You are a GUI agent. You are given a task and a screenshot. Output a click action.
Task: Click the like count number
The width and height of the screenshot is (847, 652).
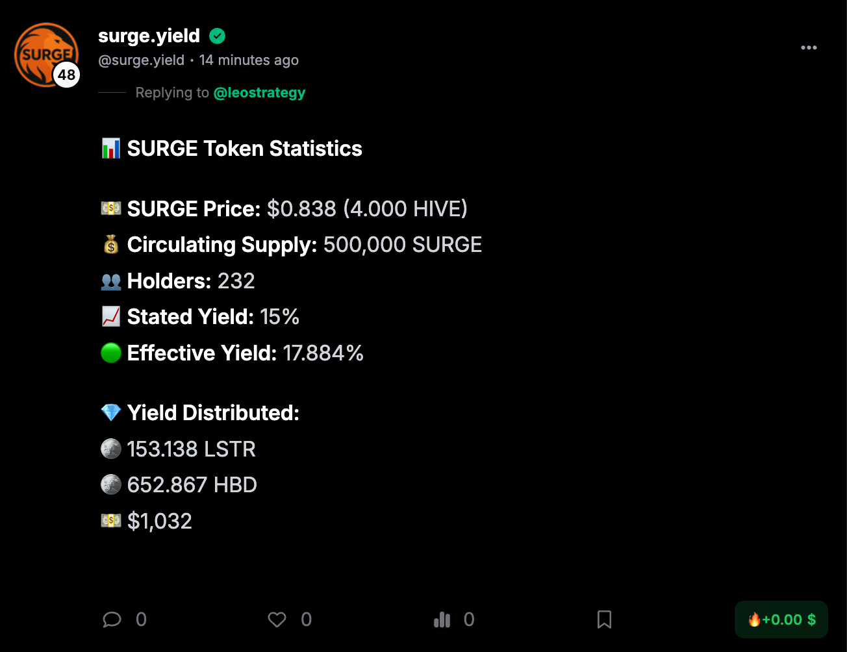[307, 620]
